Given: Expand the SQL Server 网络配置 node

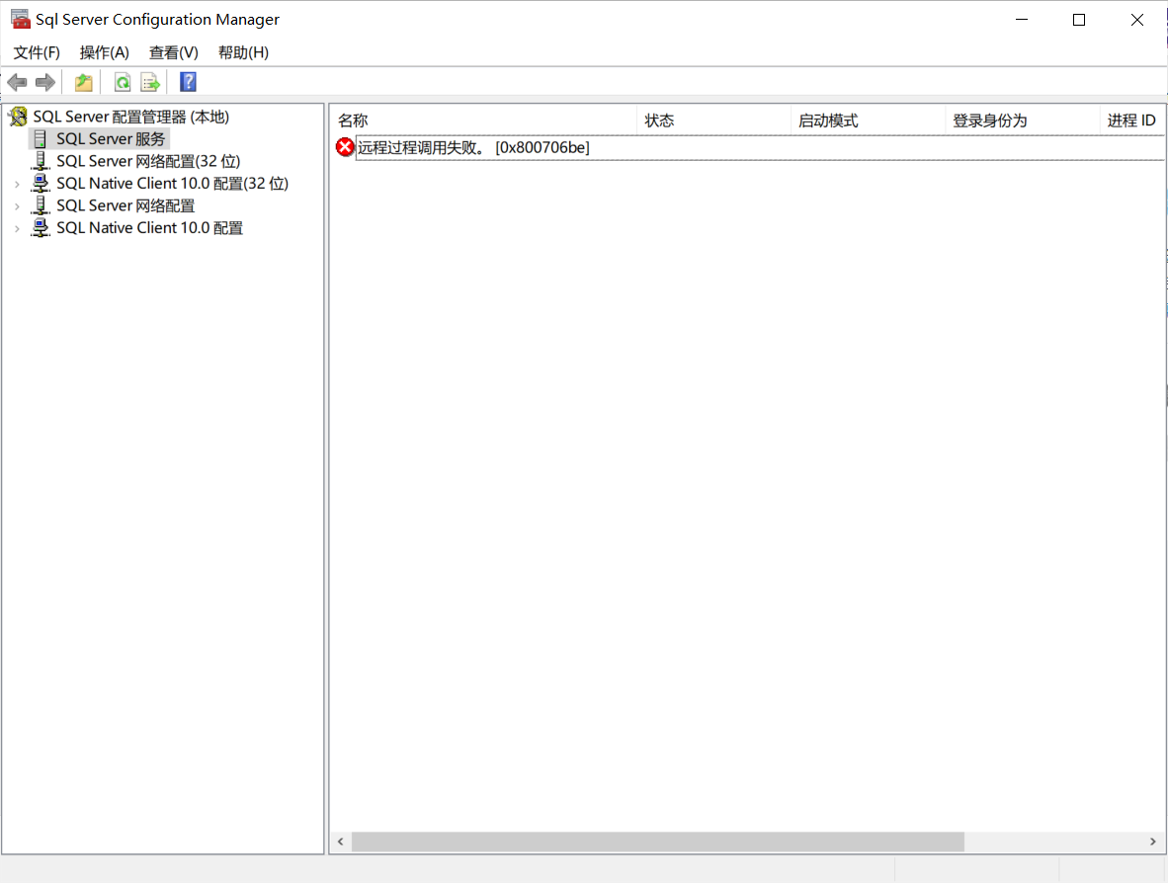Looking at the screenshot, I should 16,204.
